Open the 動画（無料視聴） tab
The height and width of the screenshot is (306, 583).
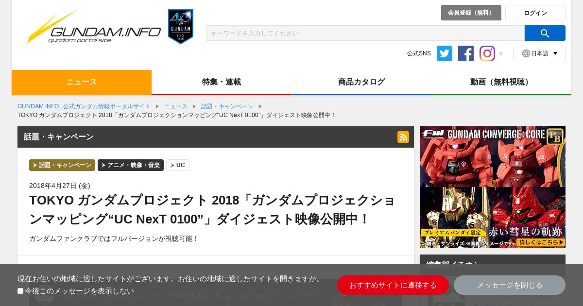(501, 82)
